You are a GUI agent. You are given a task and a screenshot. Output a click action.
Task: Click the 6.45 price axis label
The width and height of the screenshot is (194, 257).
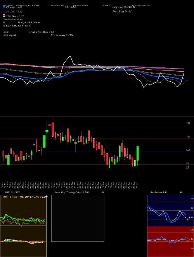[x=188, y=150]
